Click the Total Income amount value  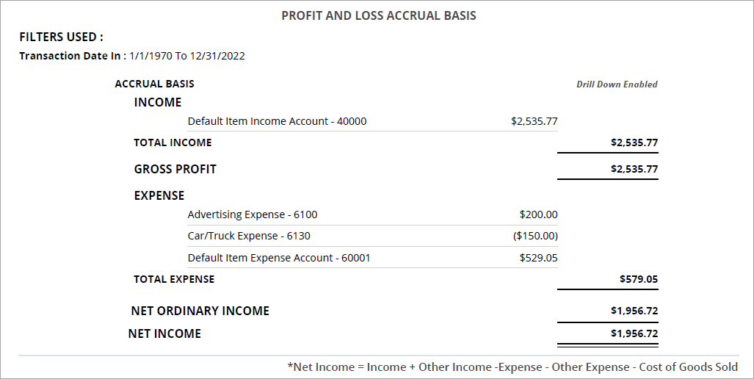tap(634, 142)
